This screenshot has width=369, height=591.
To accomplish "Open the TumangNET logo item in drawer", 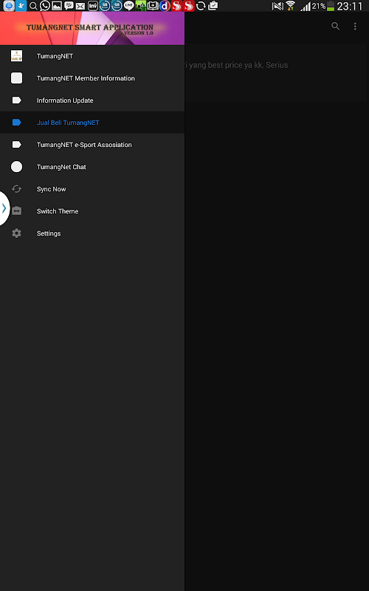I will tap(92, 56).
